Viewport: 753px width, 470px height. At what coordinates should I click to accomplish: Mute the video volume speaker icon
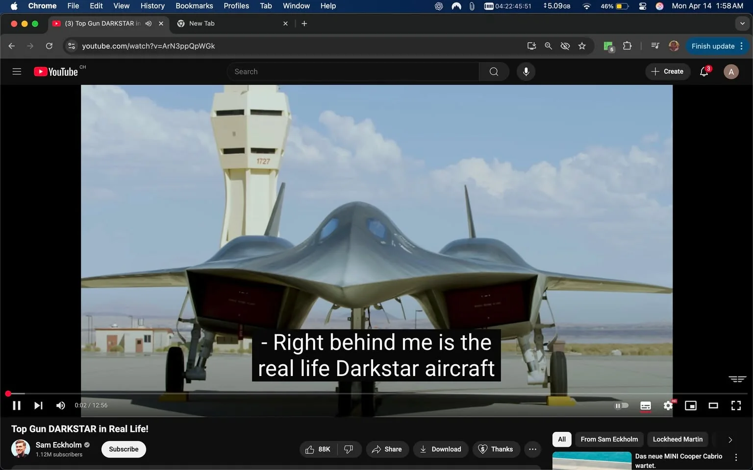tap(60, 405)
